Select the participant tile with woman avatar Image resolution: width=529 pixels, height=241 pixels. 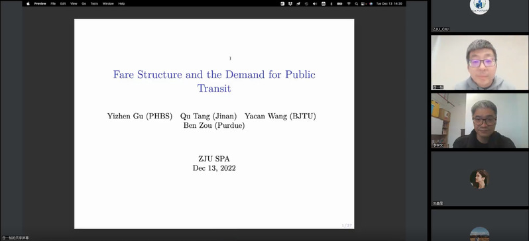pos(479,179)
